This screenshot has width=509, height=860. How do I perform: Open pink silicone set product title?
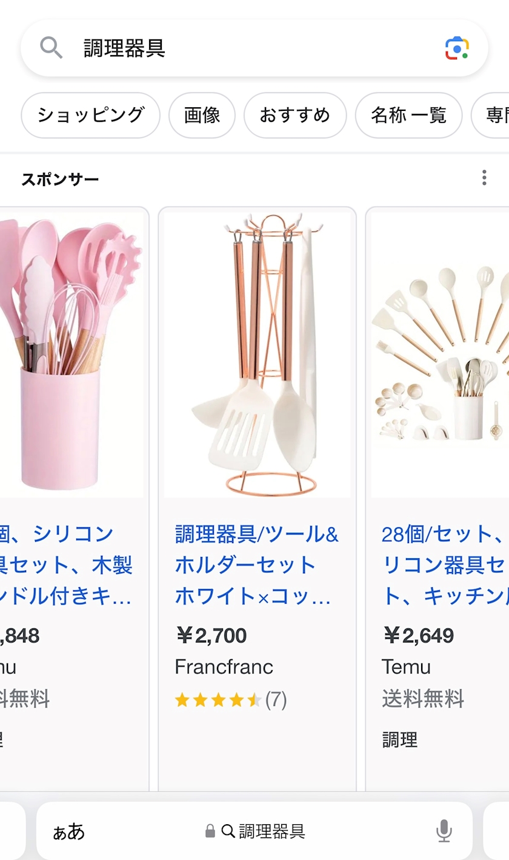point(66,565)
